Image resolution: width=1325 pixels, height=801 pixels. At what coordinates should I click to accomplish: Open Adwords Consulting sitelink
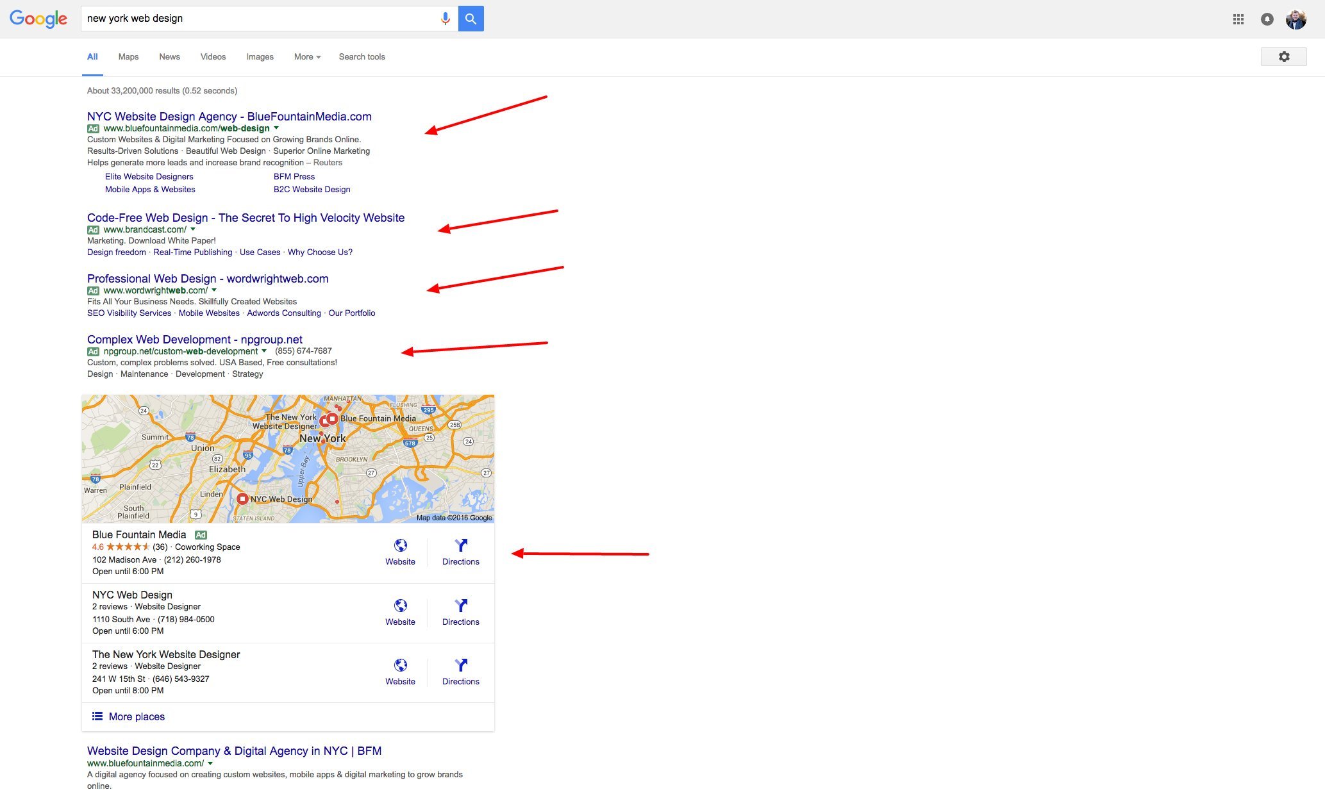point(284,313)
